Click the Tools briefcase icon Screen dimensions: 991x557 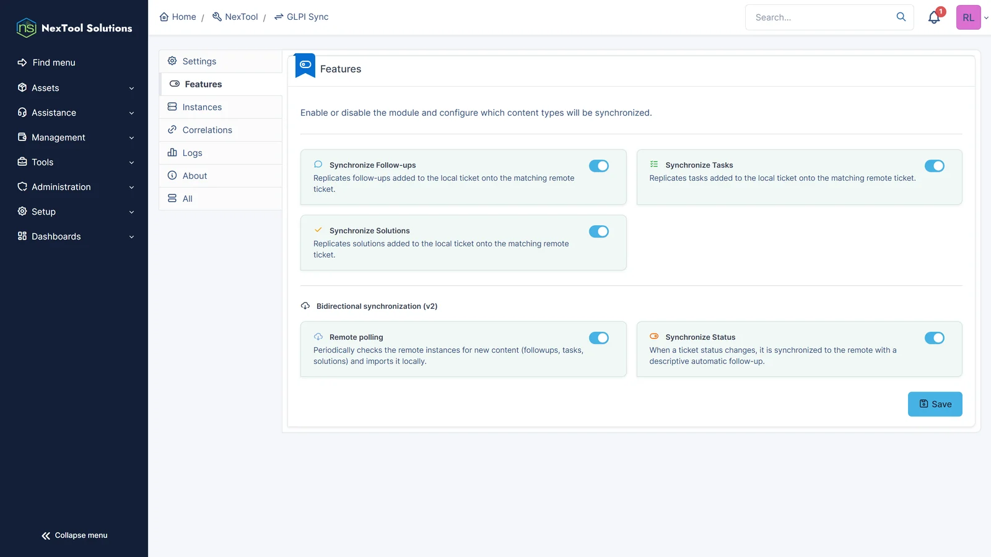tap(22, 162)
